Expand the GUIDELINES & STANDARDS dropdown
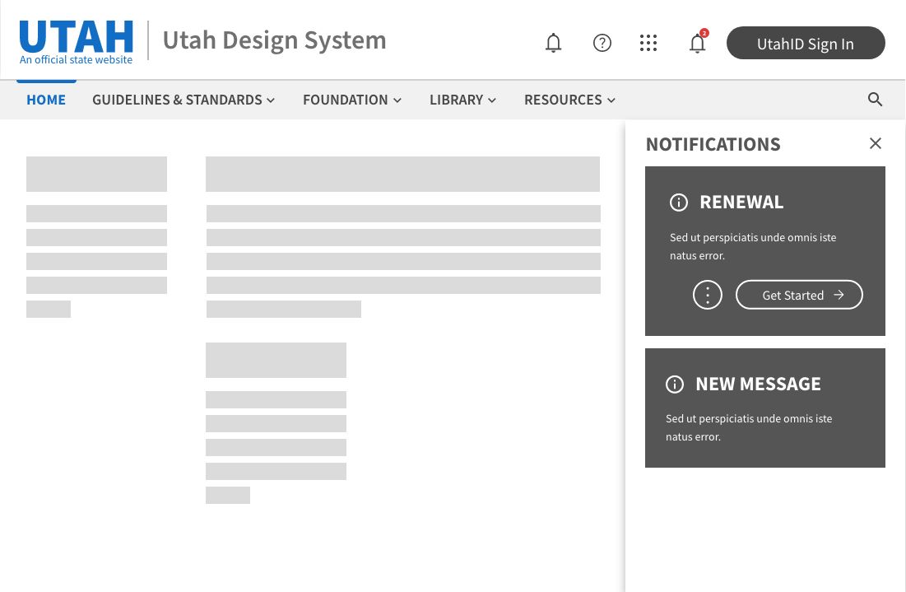 [x=184, y=100]
